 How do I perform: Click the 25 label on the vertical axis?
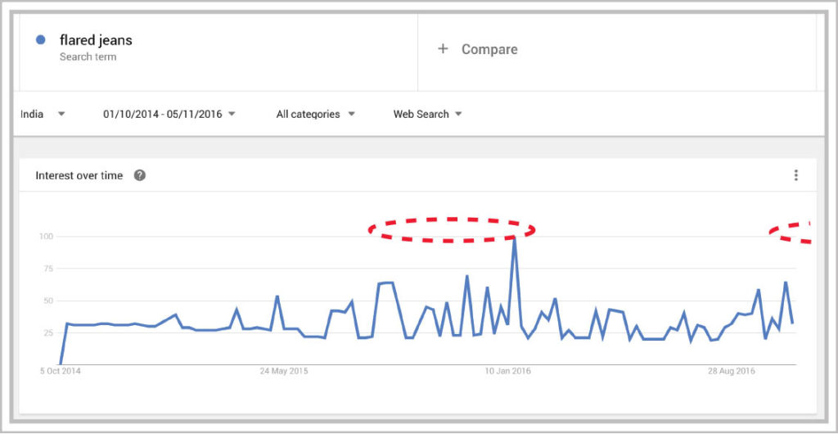(x=47, y=332)
